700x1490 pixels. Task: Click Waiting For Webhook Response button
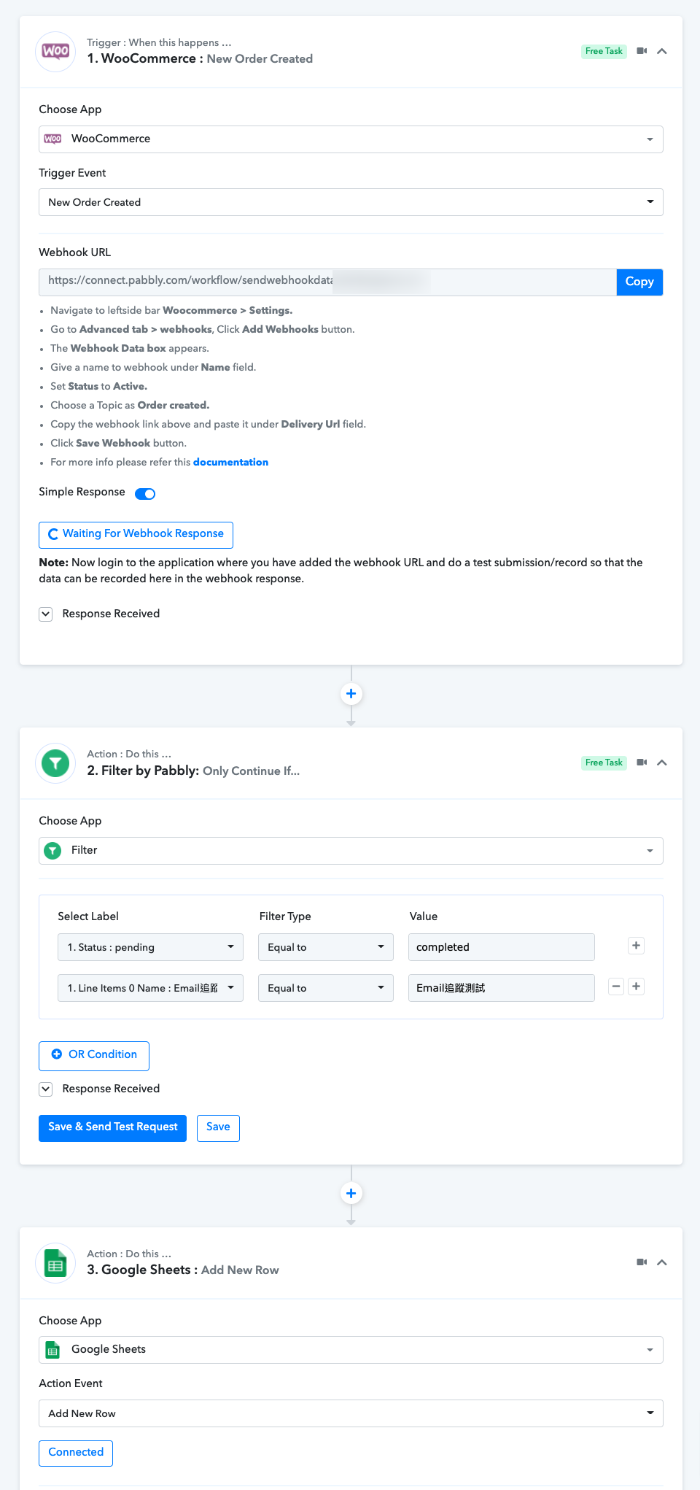(136, 535)
